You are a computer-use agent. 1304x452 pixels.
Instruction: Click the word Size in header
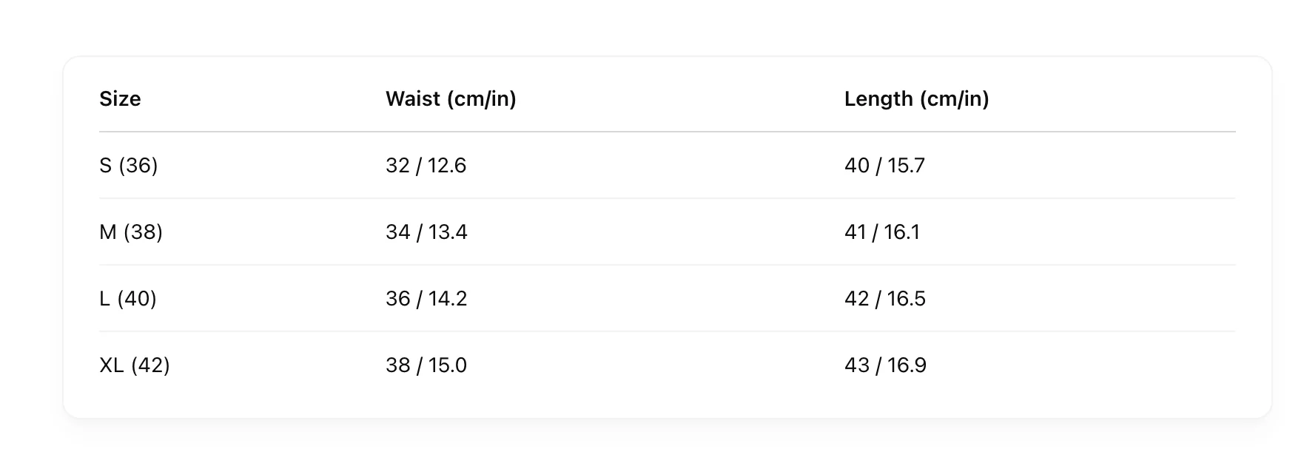point(120,98)
